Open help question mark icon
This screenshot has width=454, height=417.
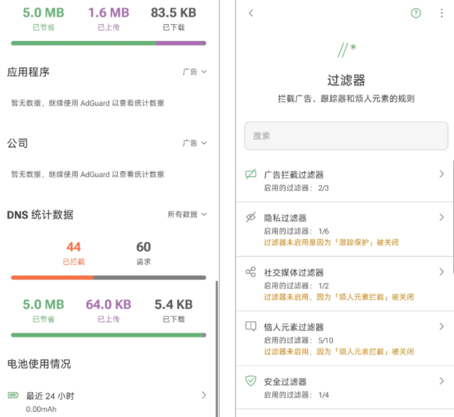(416, 13)
